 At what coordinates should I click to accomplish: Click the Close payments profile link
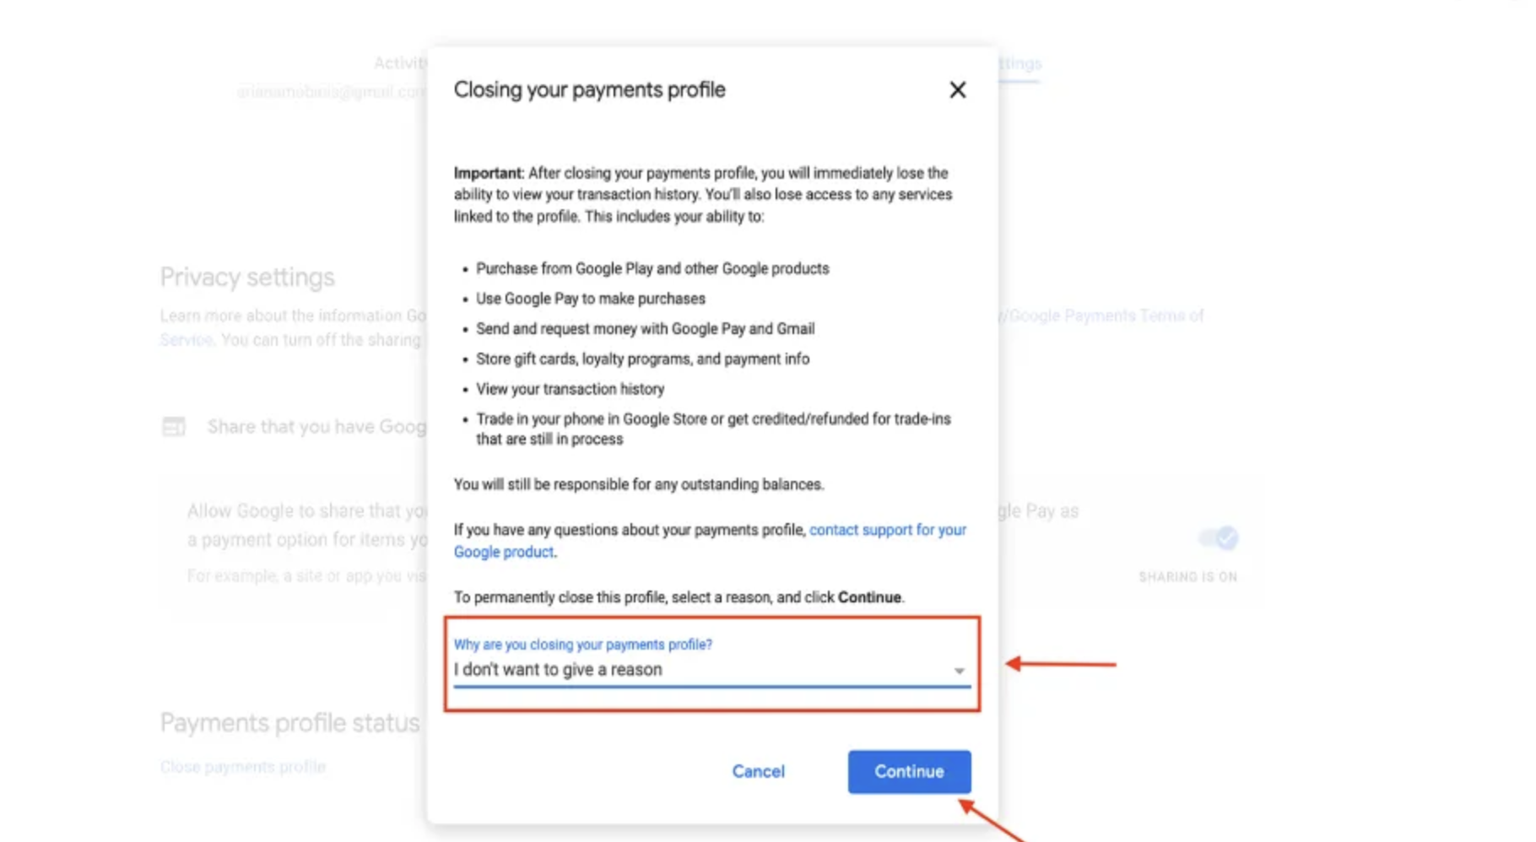[243, 767]
